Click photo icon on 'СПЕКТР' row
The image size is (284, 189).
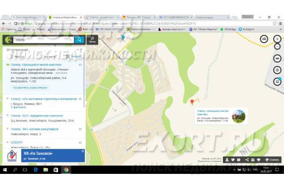coord(80,143)
